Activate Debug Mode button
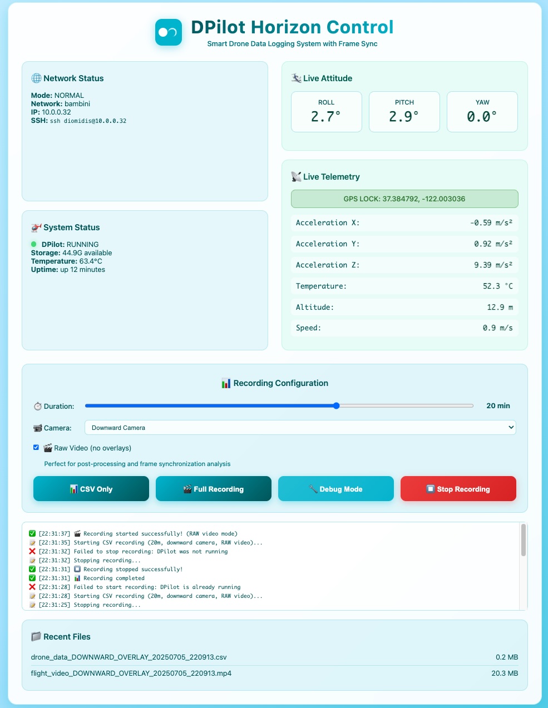 click(336, 489)
